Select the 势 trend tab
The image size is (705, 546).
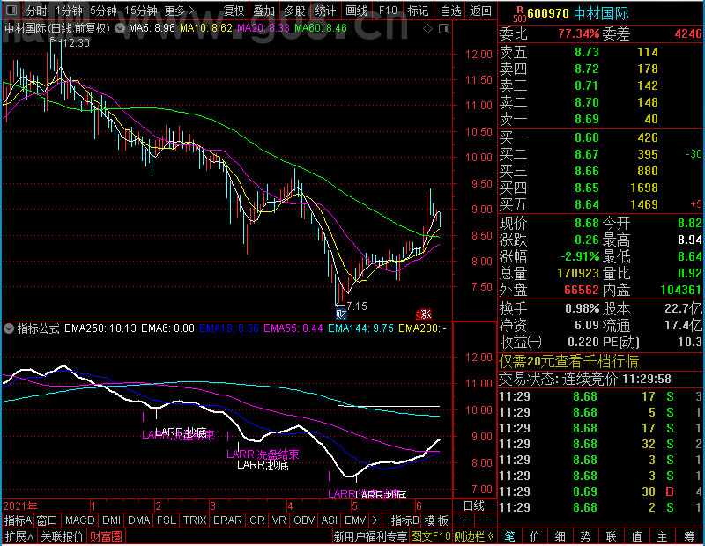(585, 536)
